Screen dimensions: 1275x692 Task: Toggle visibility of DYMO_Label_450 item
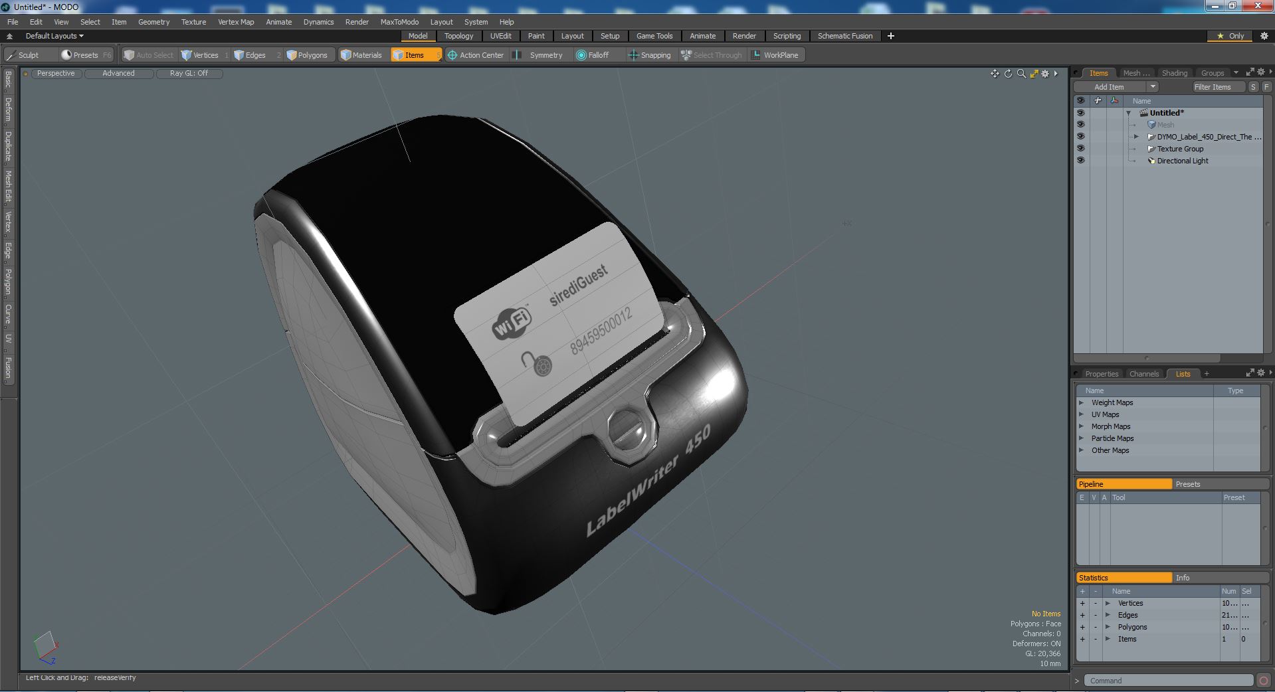pos(1080,137)
